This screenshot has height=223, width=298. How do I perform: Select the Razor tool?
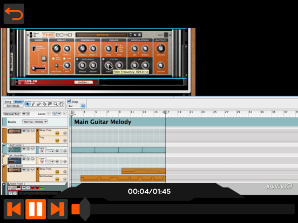[44, 104]
